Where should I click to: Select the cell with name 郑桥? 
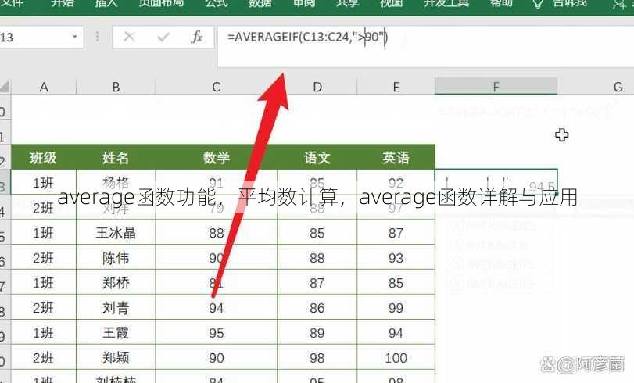click(x=116, y=283)
